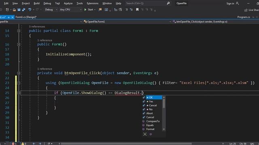Switch to the Program.cs tab
The image size is (259, 145).
[x=244, y=17]
